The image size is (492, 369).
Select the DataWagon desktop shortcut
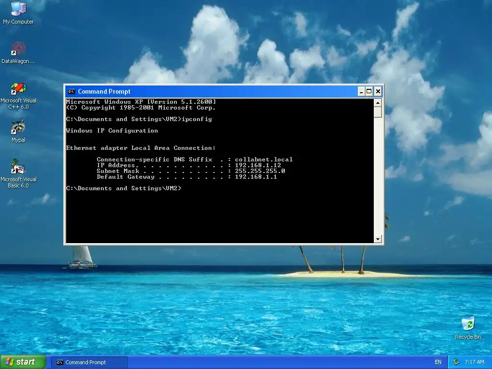coord(18,52)
